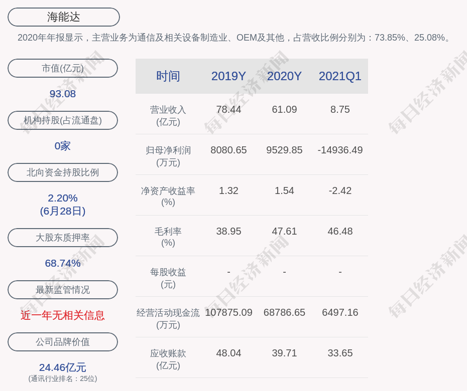Select the 107875.09 cash flow value
The height and width of the screenshot is (391, 467).
228,312
